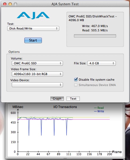
Task: Click the AJA logo
Action: pyautogui.click(x=33, y=15)
